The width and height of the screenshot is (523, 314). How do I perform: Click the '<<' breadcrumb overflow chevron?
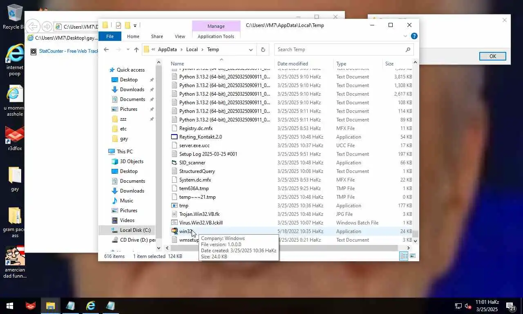tap(153, 49)
